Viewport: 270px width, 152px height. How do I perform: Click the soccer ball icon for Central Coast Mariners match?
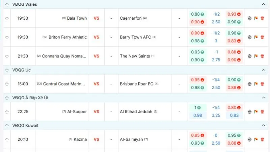tap(249, 84)
